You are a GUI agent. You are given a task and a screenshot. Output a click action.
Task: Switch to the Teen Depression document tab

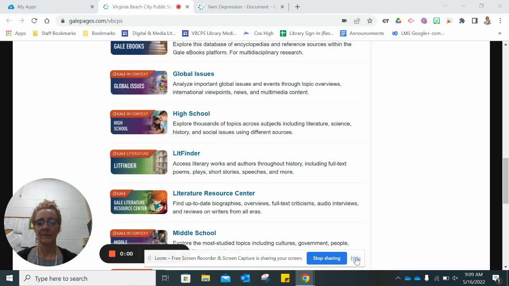point(242,7)
